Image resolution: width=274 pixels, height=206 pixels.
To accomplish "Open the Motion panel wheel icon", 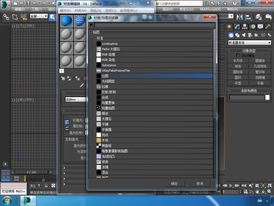I will pos(253,27).
